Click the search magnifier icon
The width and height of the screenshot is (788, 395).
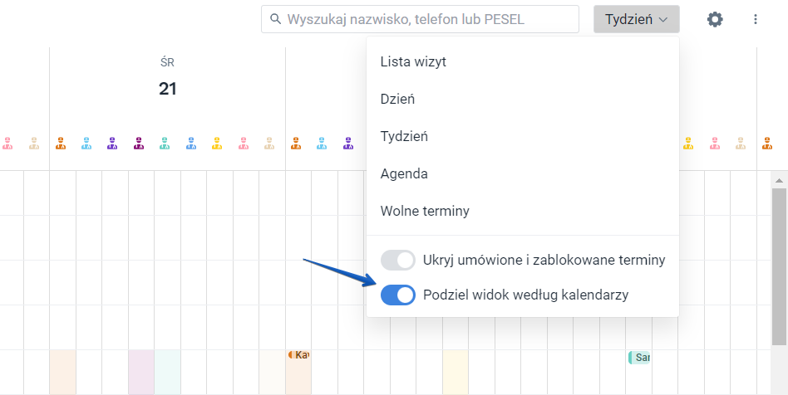click(x=275, y=19)
